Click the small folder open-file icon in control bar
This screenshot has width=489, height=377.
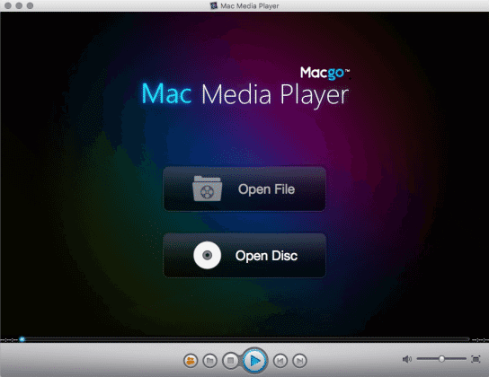[x=209, y=361]
